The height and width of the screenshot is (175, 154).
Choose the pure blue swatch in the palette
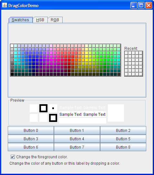(x=33, y=60)
